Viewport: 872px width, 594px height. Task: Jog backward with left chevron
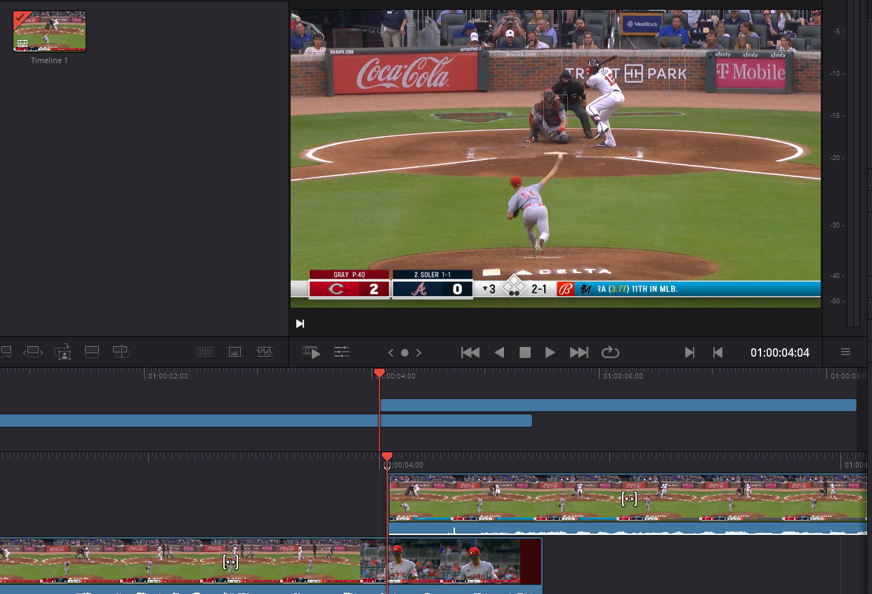click(x=391, y=352)
